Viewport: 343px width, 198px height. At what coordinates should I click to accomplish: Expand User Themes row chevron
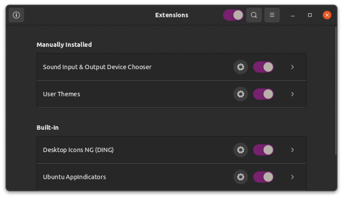tap(293, 94)
